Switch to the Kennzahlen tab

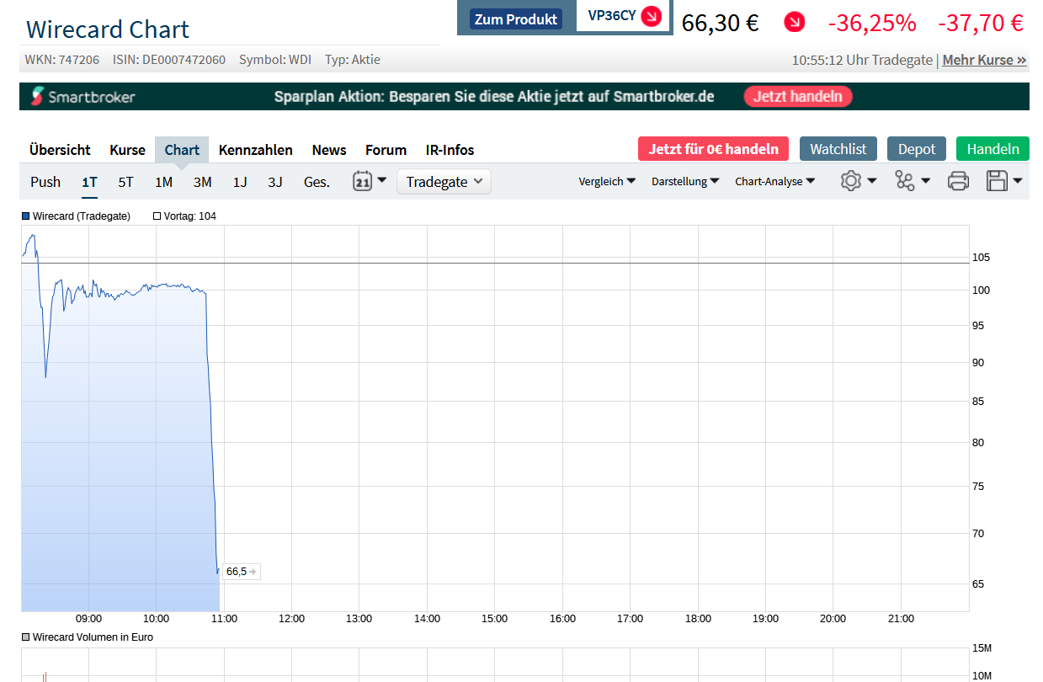click(x=255, y=150)
